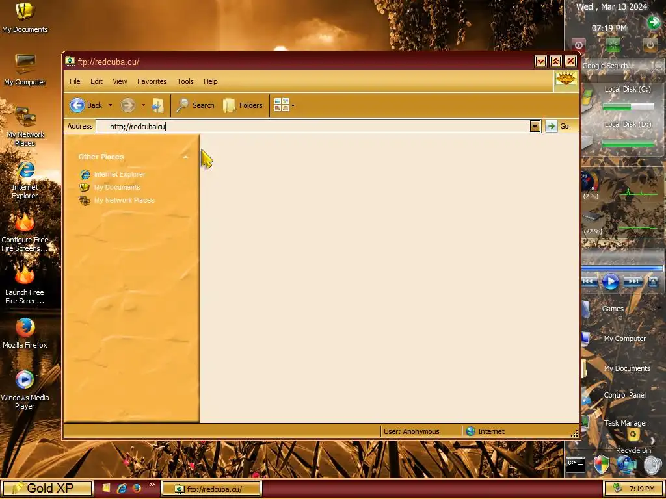The width and height of the screenshot is (666, 499).
Task: Expand the quick launch chevron
Action: tap(152, 485)
